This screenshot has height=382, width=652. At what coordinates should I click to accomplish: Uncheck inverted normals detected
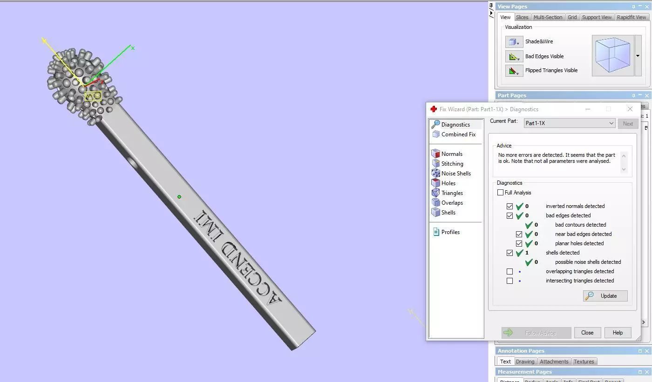509,206
